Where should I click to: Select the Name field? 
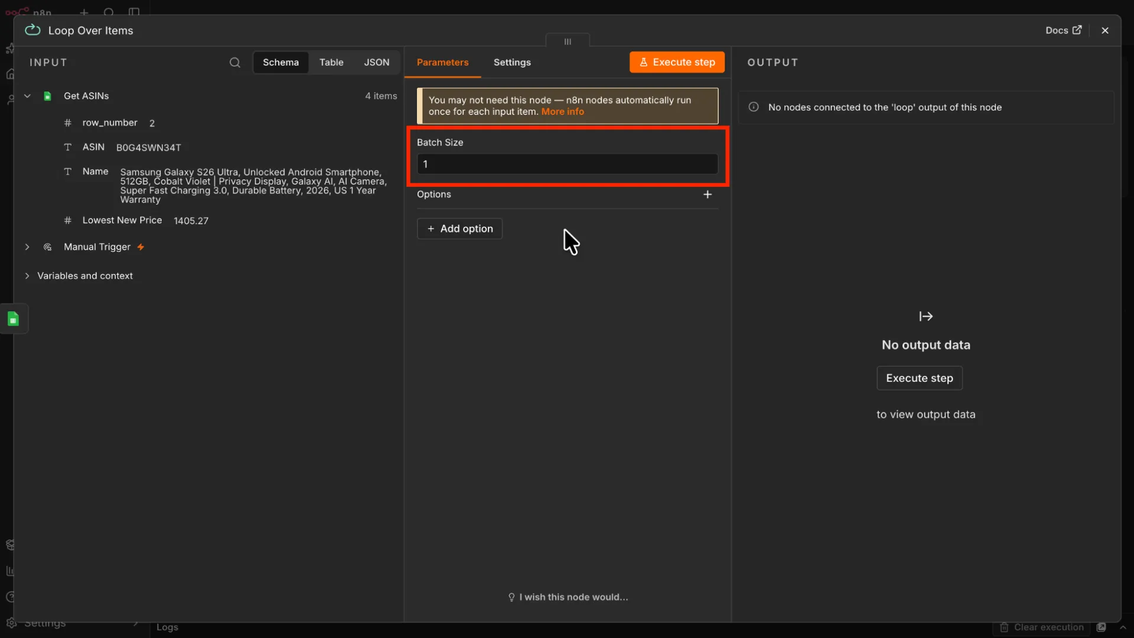(95, 171)
